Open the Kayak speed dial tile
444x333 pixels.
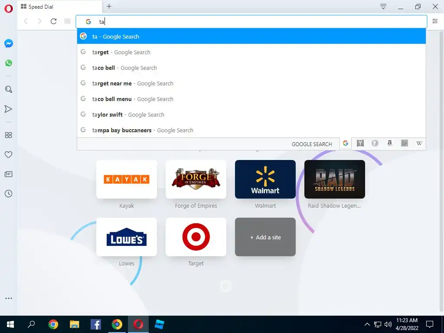(127, 179)
